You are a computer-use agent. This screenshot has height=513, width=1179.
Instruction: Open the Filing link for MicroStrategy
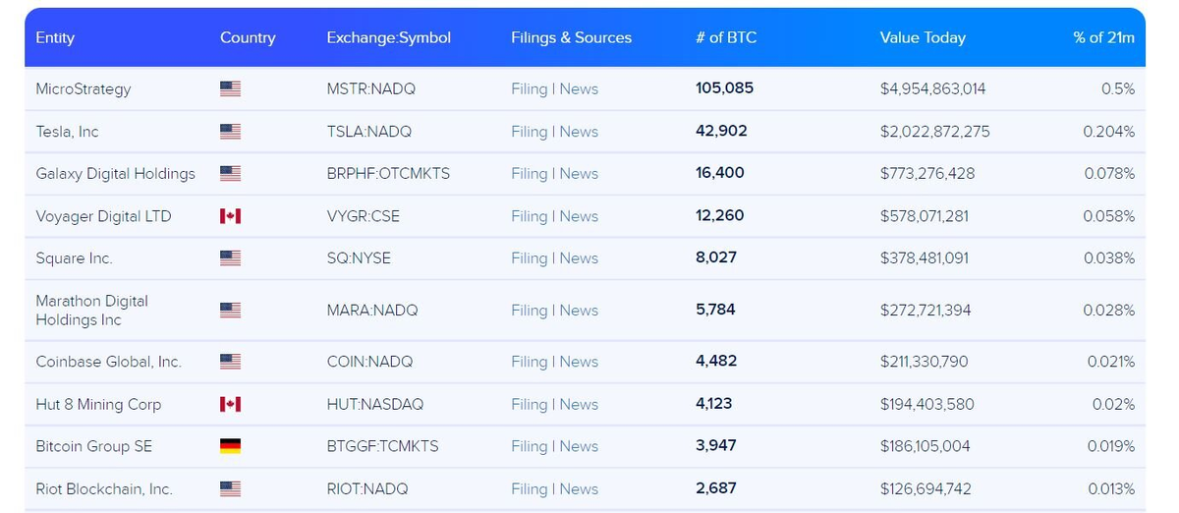point(529,88)
